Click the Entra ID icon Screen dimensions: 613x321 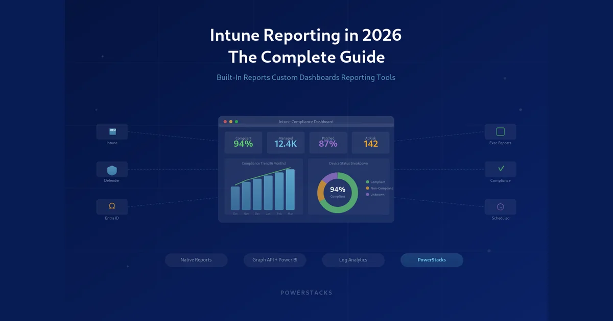tap(112, 206)
